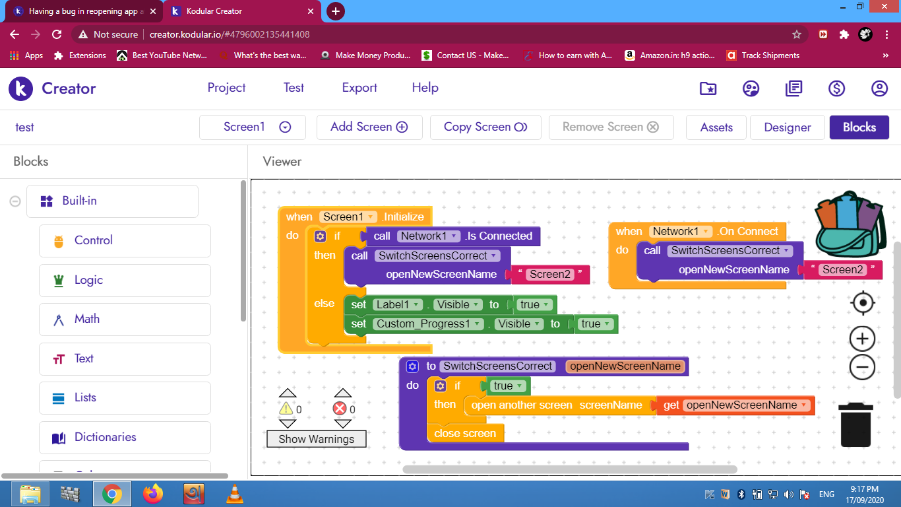Click the Add Screen button
The image size is (901, 507).
point(369,127)
